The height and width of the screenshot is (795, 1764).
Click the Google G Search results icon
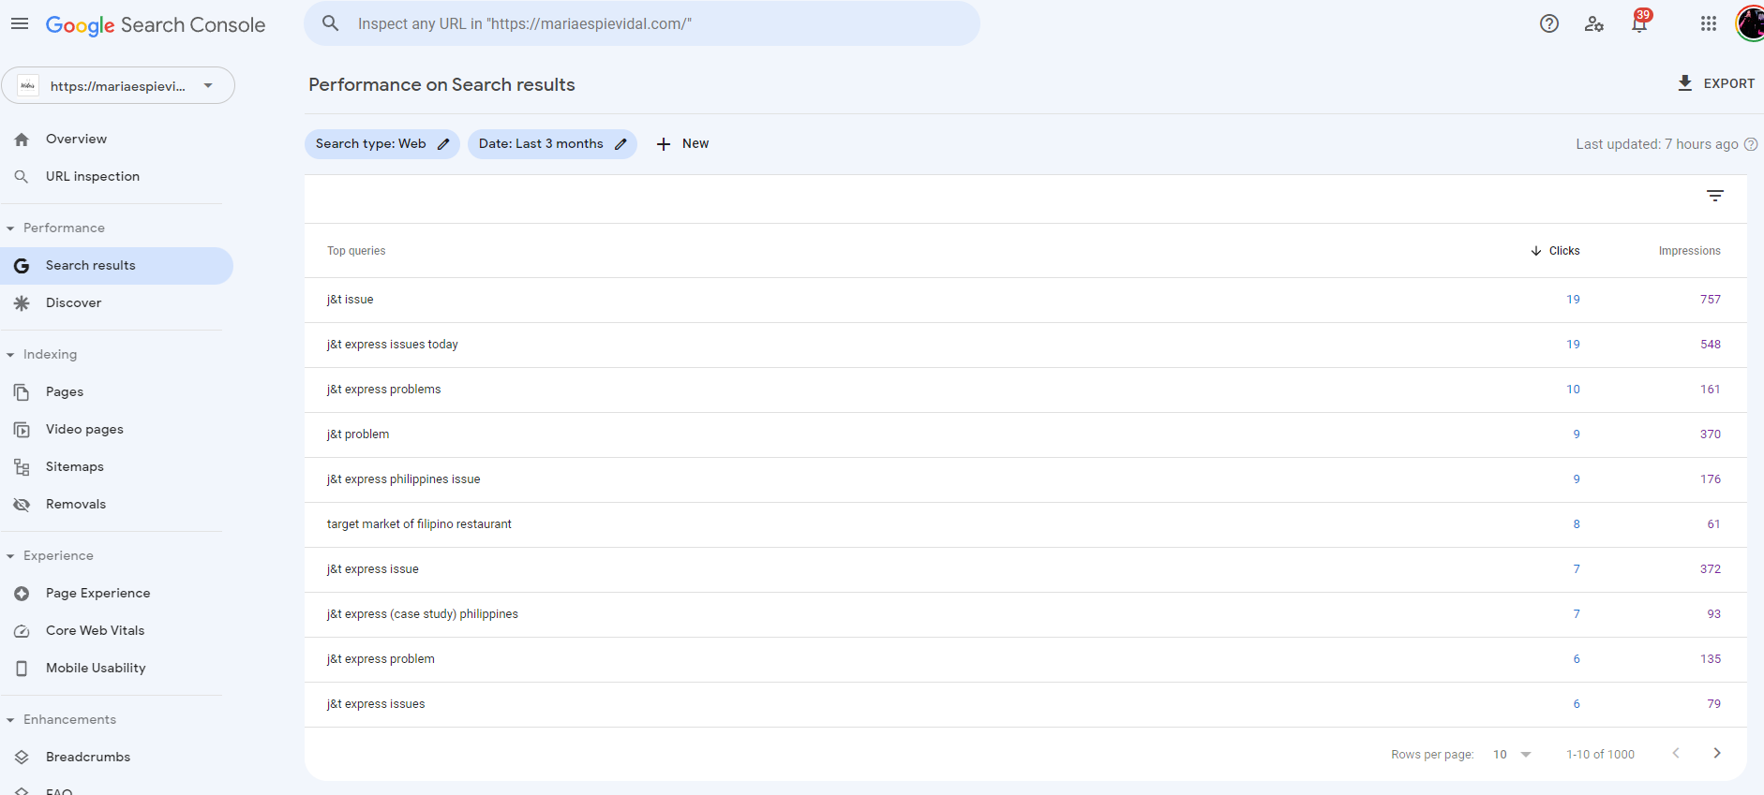pyautogui.click(x=22, y=266)
